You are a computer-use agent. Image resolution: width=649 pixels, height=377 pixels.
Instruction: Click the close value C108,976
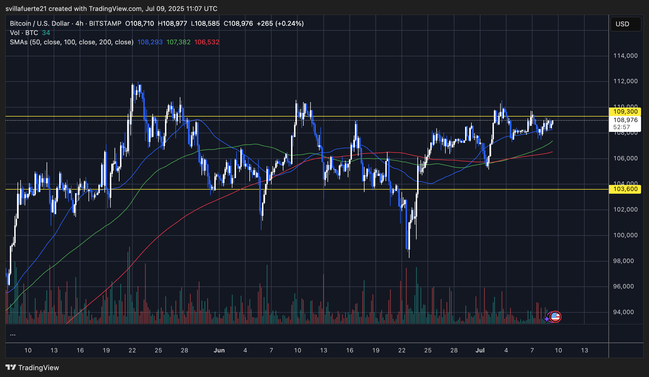point(238,24)
